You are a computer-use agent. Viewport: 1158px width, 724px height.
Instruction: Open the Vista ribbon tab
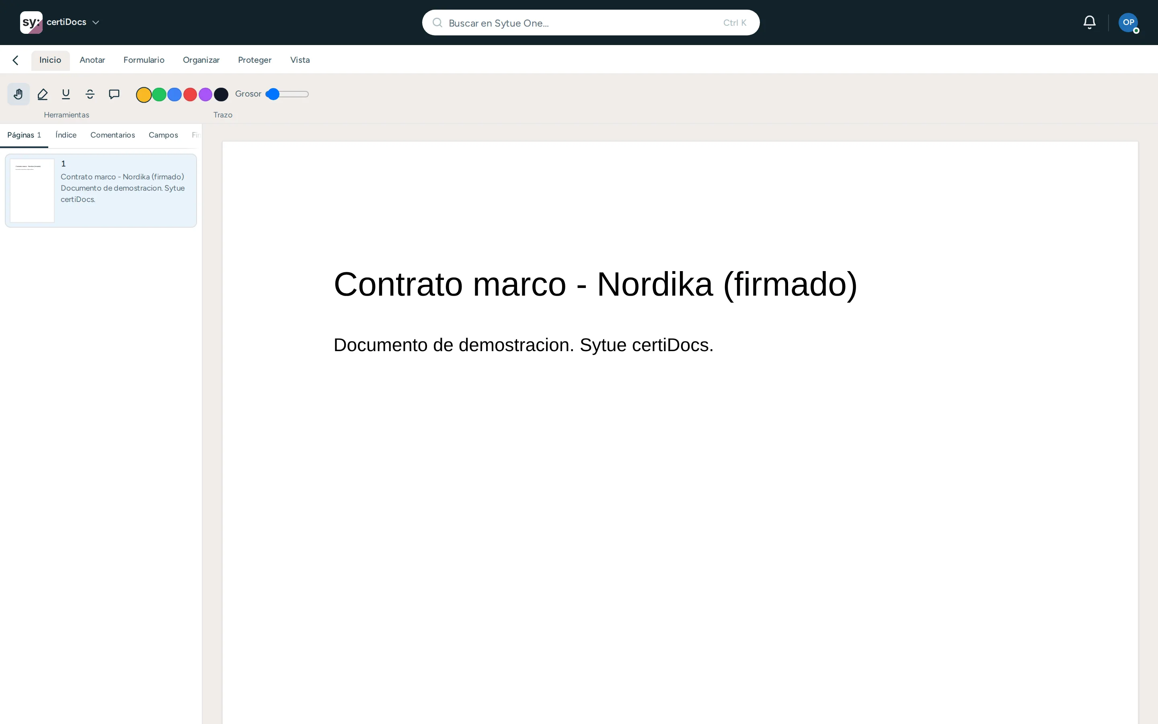[300, 60]
